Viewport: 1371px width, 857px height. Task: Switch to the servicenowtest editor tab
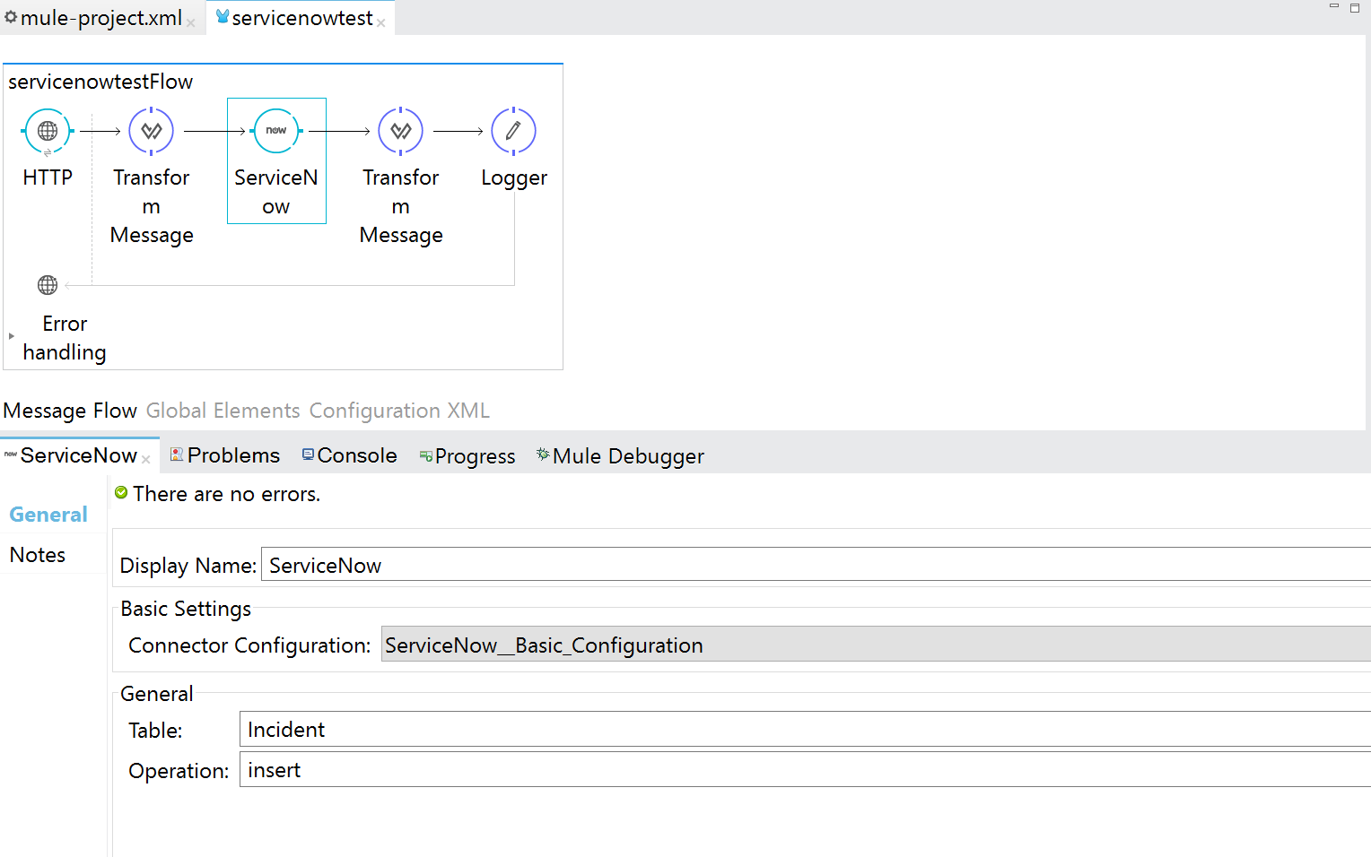302,18
